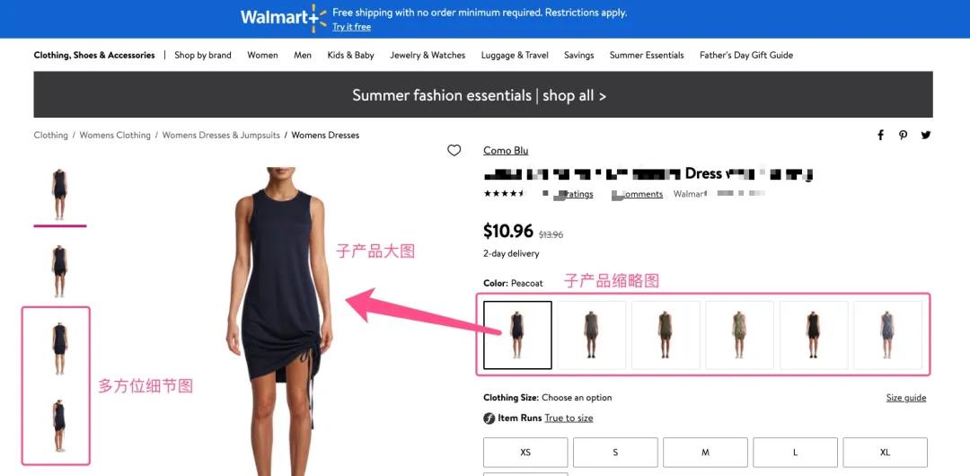Select size XS option
970x476 pixels.
coord(525,453)
